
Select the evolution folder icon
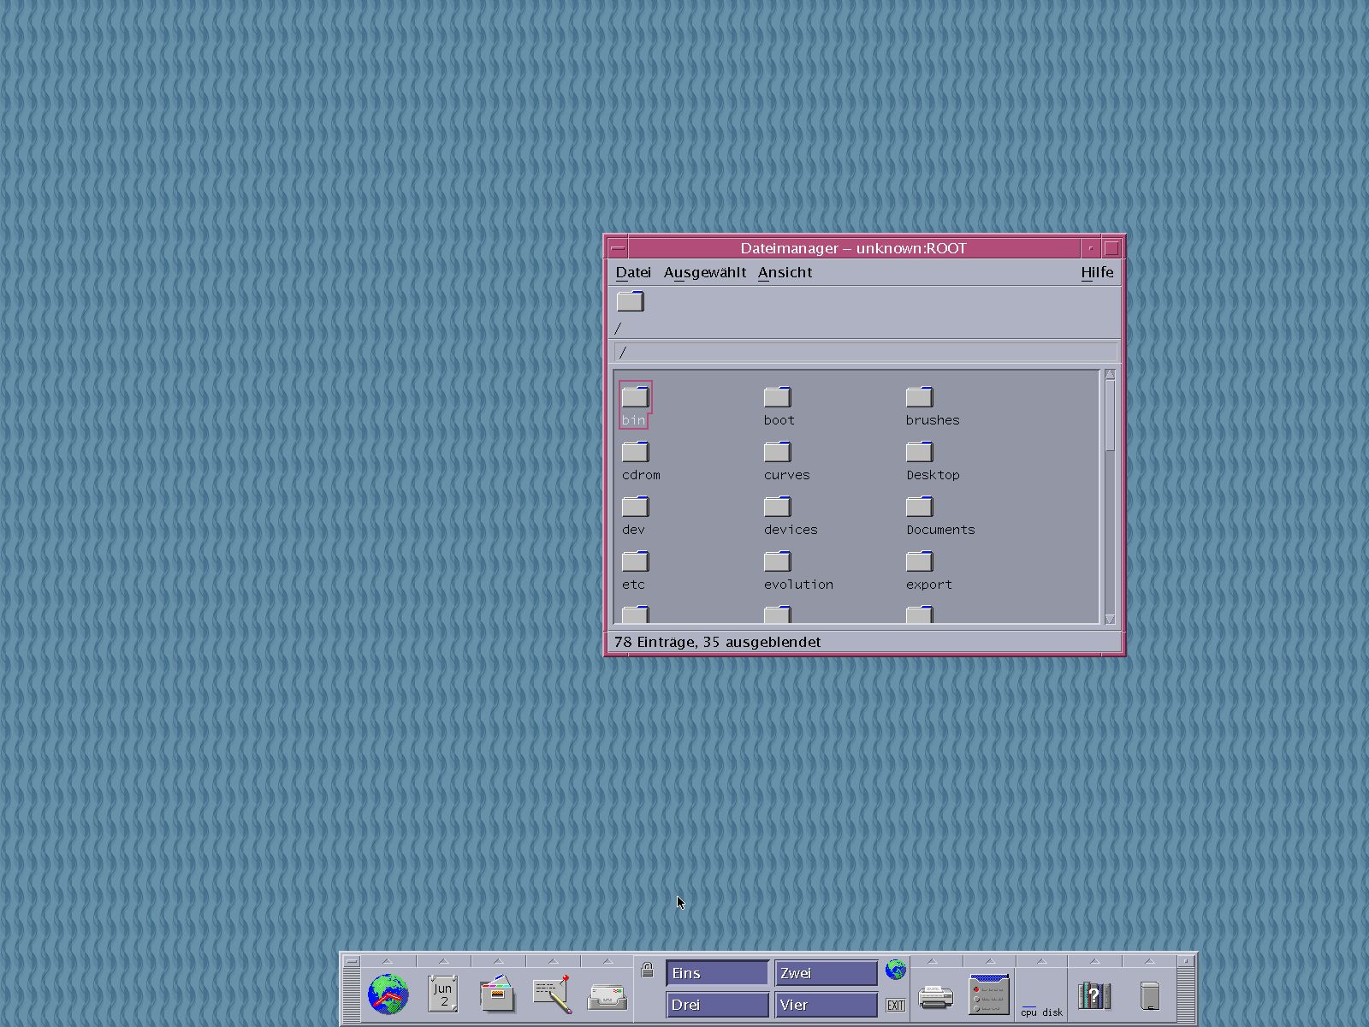(778, 561)
